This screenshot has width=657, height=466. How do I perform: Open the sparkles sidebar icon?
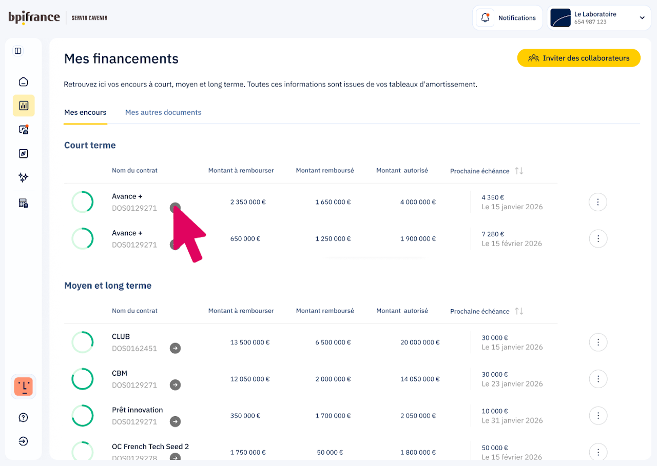click(23, 177)
